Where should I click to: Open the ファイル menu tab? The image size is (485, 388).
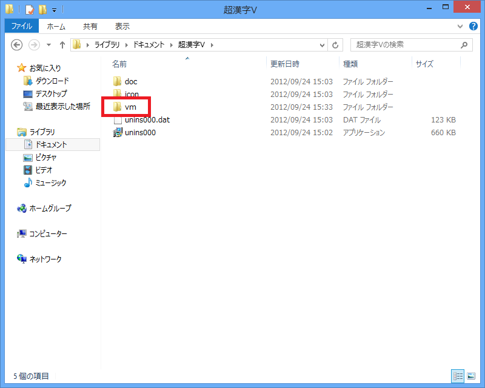[x=21, y=27]
